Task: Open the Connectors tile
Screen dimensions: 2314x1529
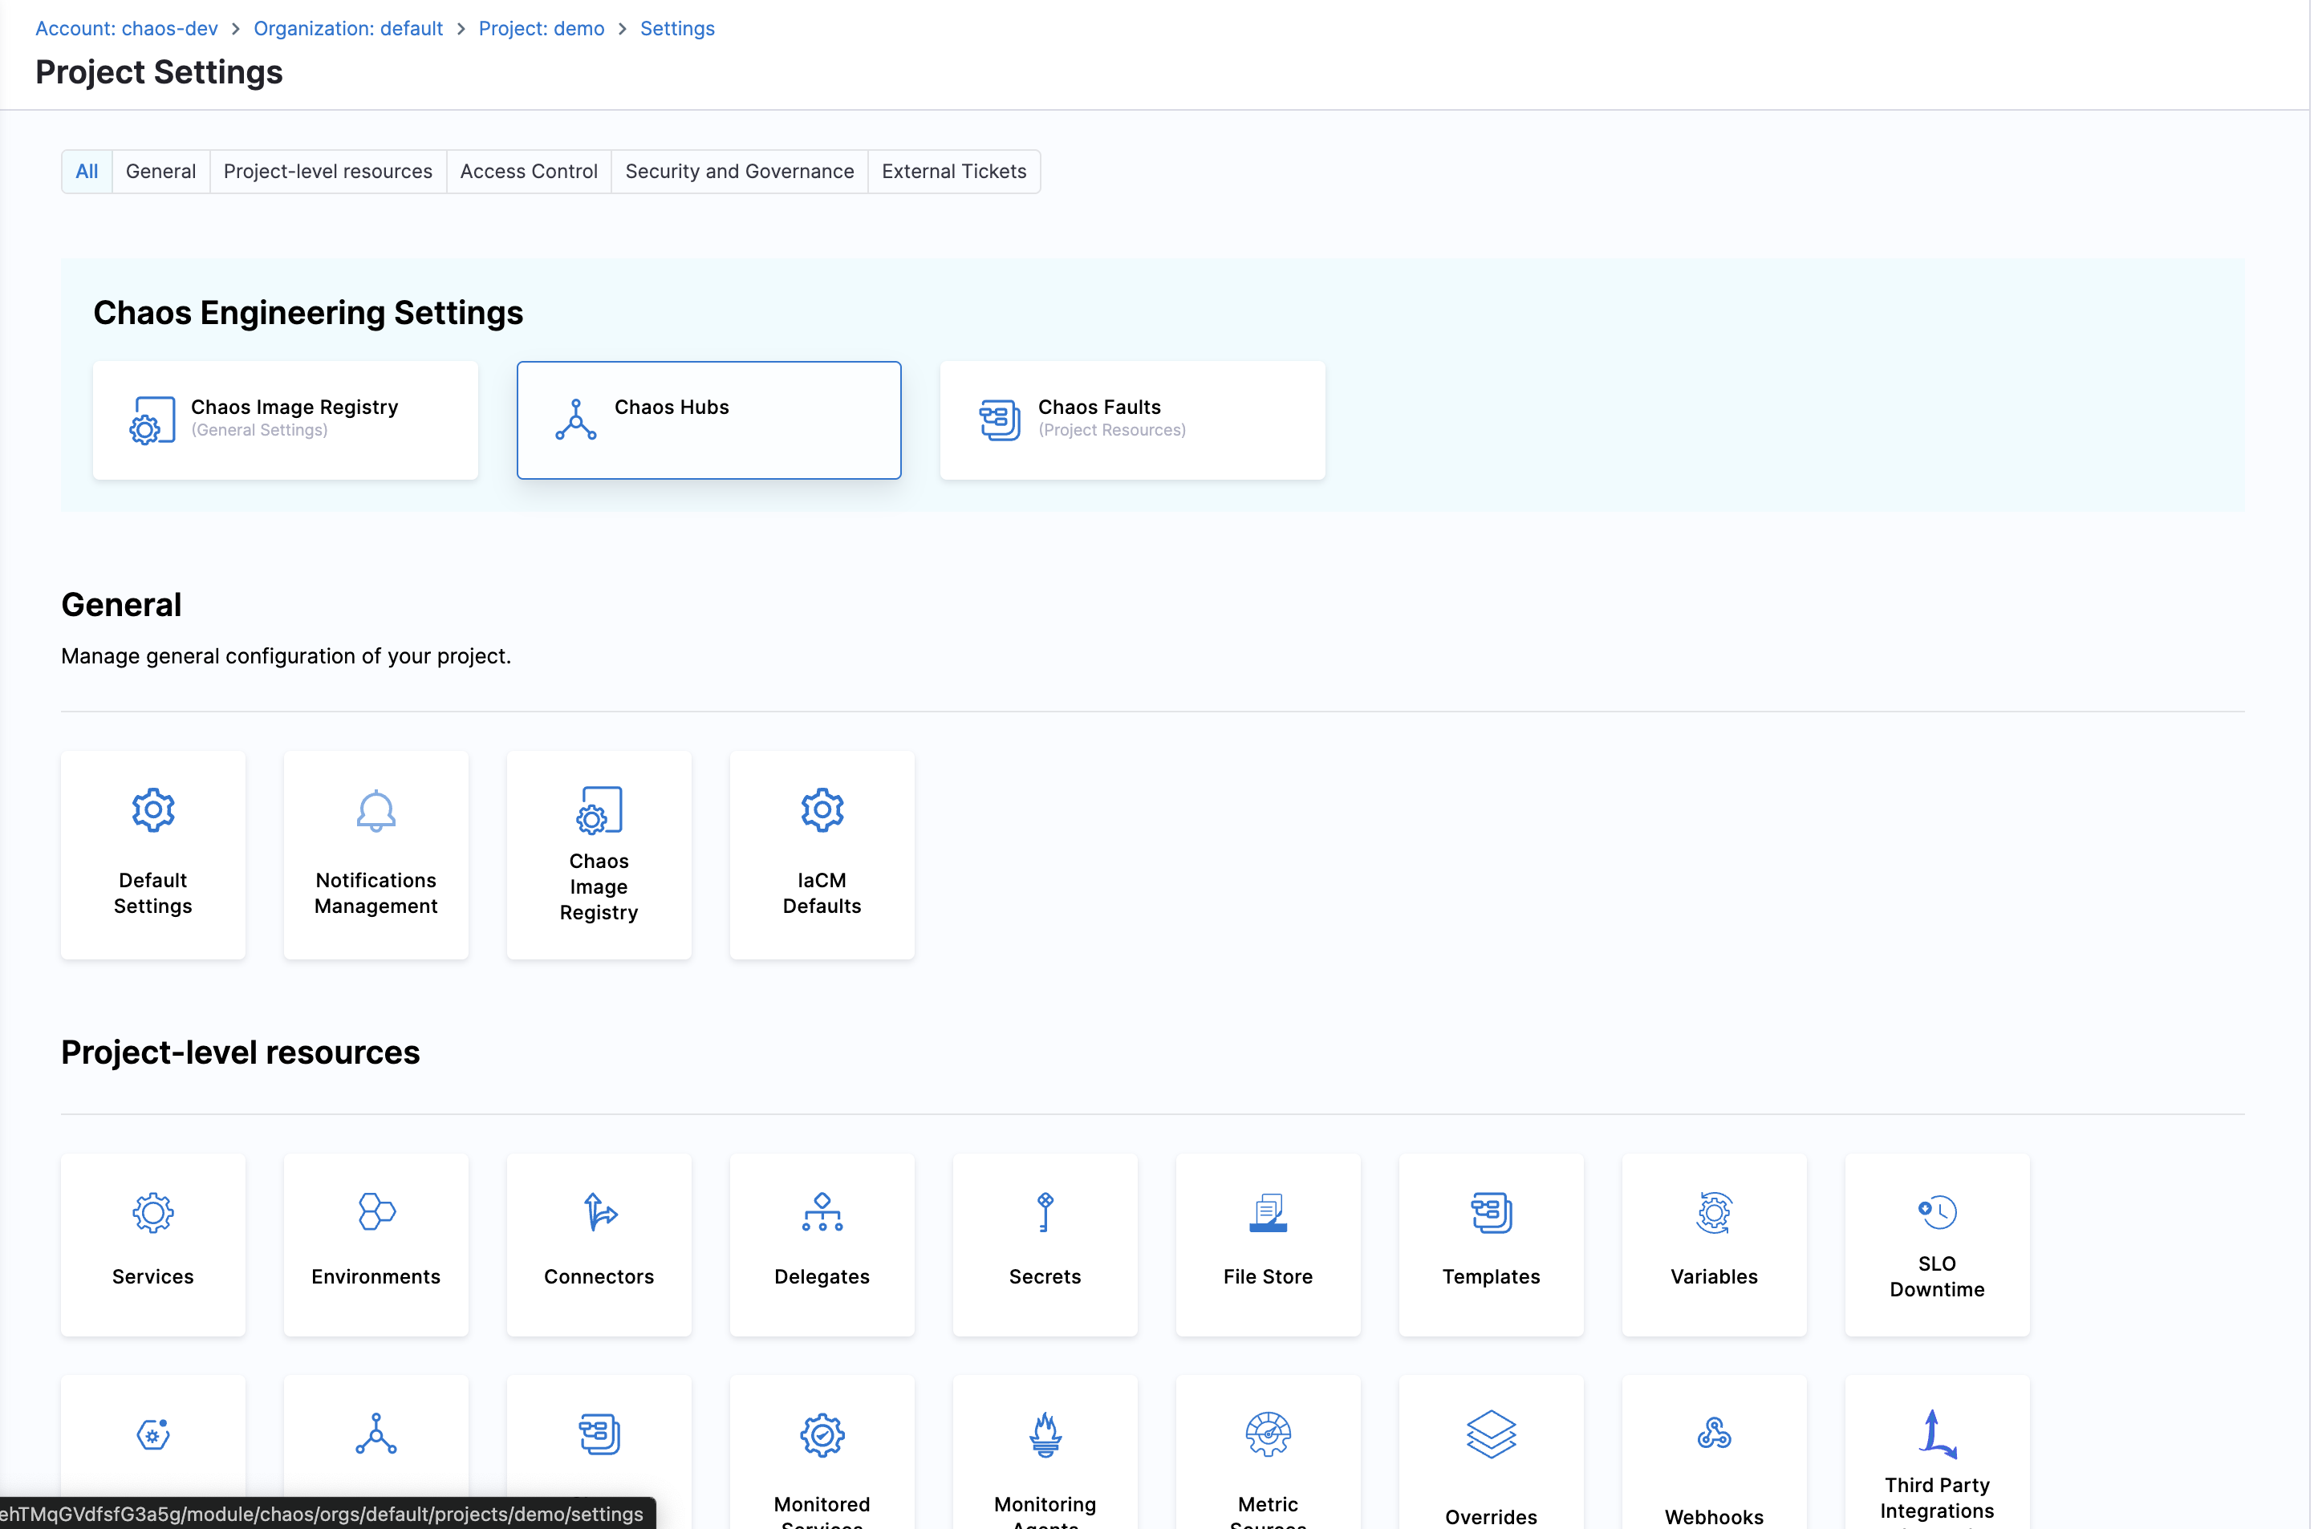Action: coord(599,1244)
